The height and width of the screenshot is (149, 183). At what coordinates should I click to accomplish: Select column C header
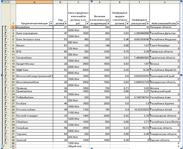(78, 2)
